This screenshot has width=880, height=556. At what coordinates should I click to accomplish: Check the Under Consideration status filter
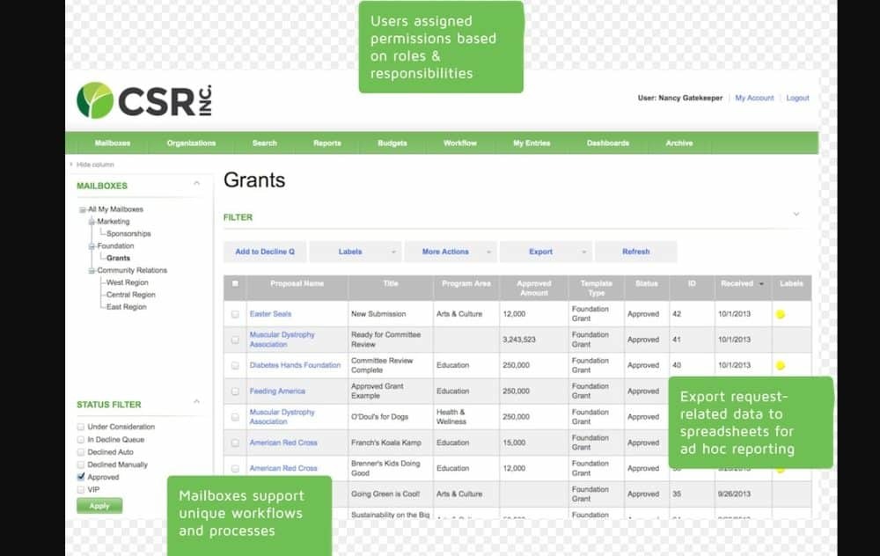tap(81, 427)
